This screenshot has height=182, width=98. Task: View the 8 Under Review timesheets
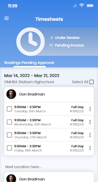click(65, 38)
